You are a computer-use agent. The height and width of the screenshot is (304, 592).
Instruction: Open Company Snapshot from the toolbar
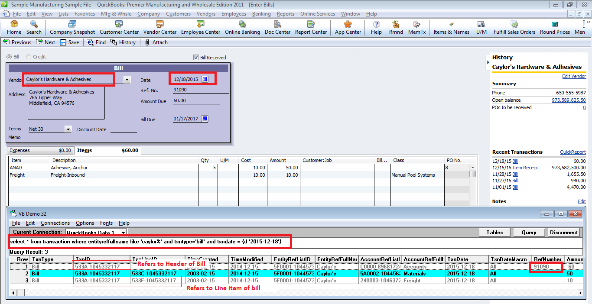point(72,28)
